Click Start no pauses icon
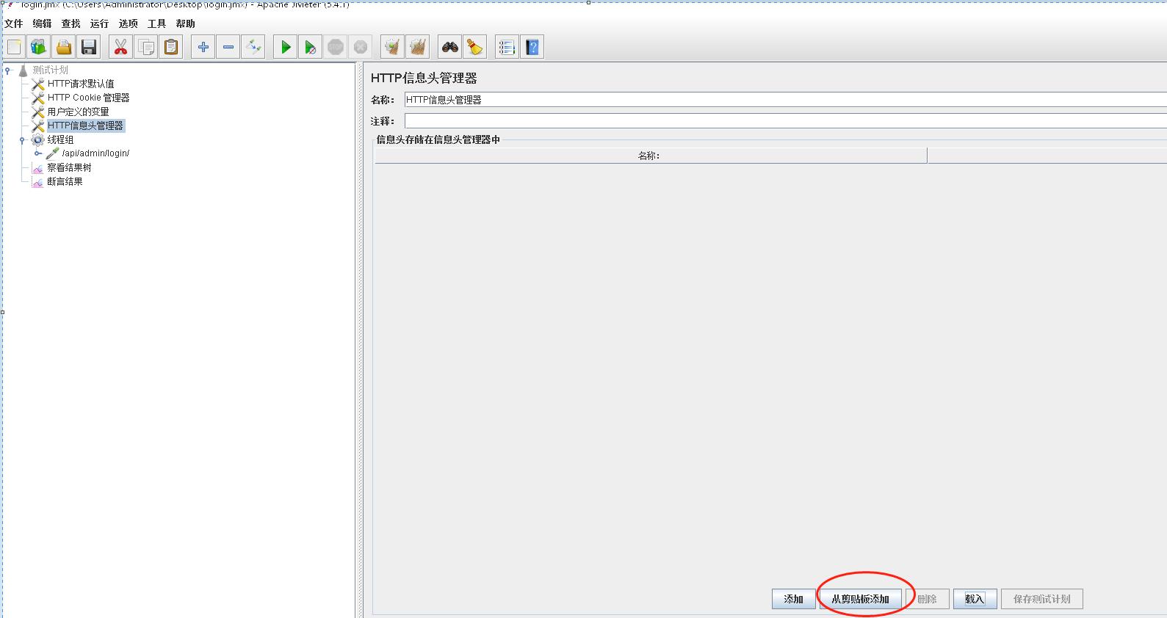This screenshot has width=1167, height=618. coord(311,48)
